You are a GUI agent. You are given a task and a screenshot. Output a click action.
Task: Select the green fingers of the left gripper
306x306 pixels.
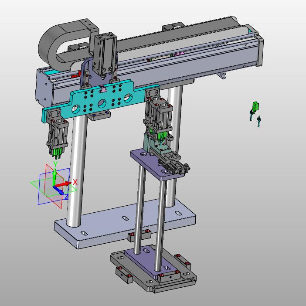click(x=57, y=153)
